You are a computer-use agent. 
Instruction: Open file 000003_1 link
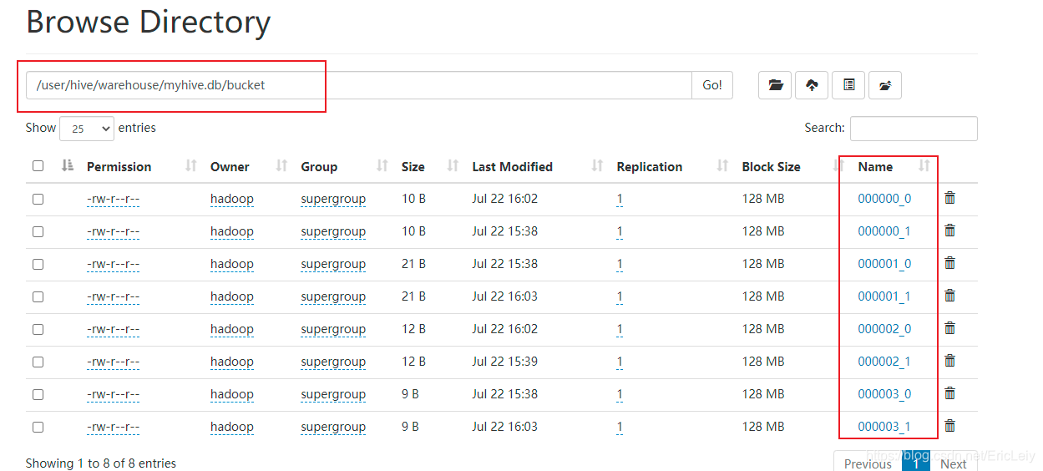pos(884,427)
